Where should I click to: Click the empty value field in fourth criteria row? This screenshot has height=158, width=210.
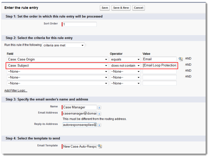click(159, 77)
